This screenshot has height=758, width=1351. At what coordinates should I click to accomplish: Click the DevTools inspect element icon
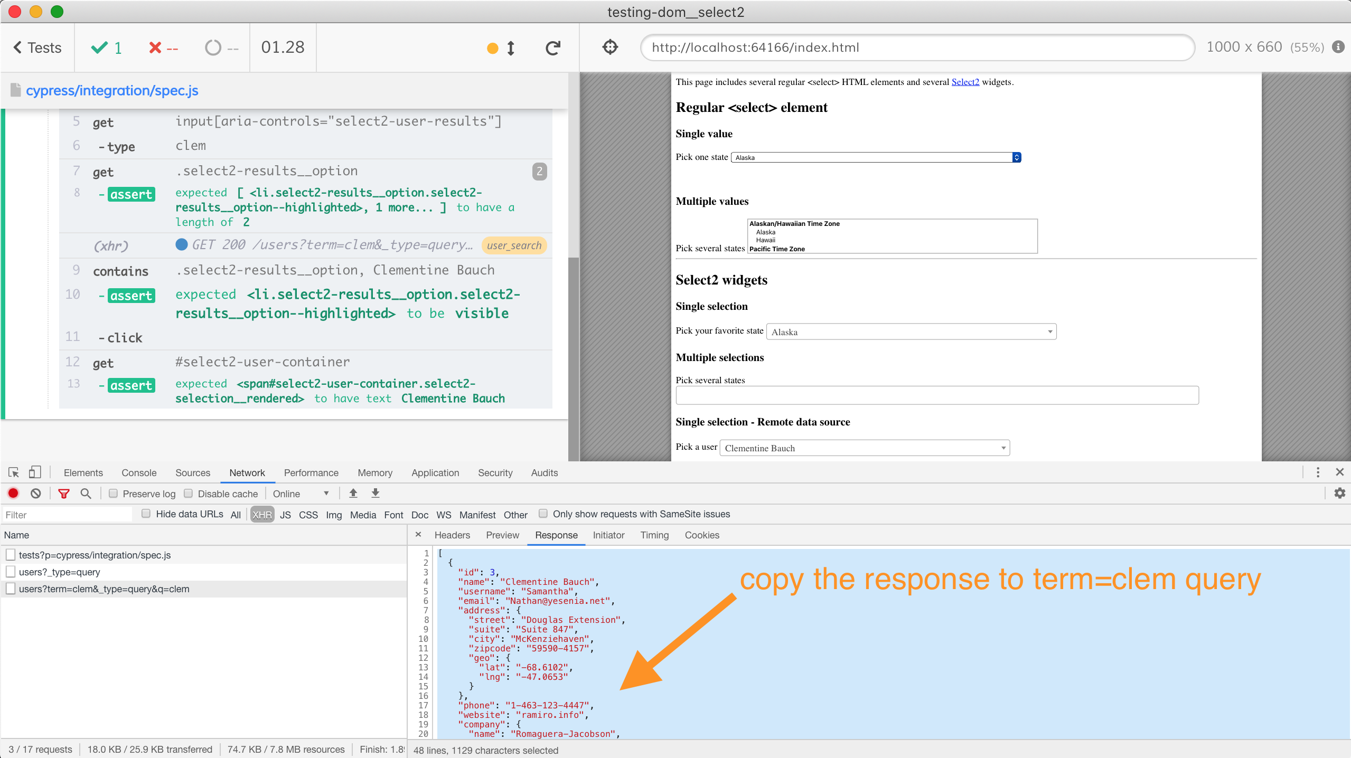(x=14, y=472)
